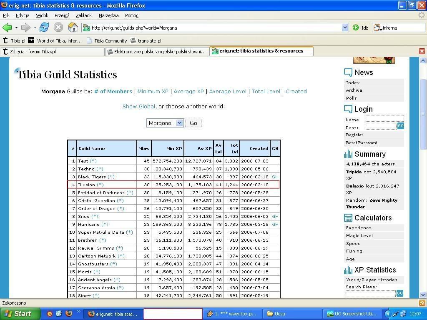Viewport: 427px width, 320px height.
Task: Open the Magic Level calculator link
Action: [359, 236]
